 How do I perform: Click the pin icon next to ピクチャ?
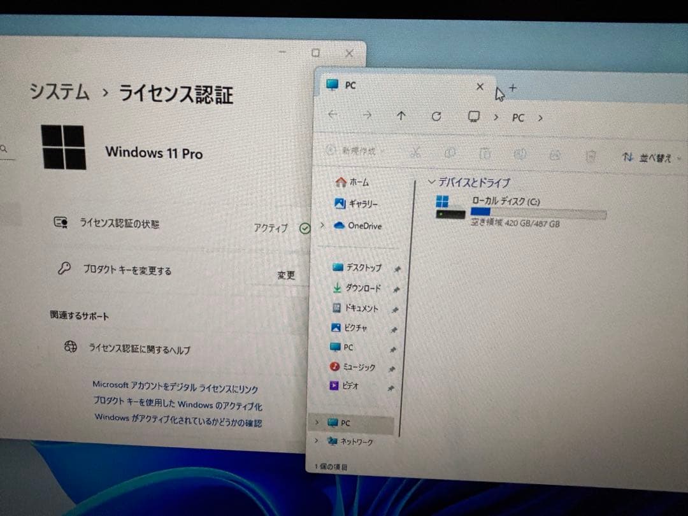[x=396, y=327]
